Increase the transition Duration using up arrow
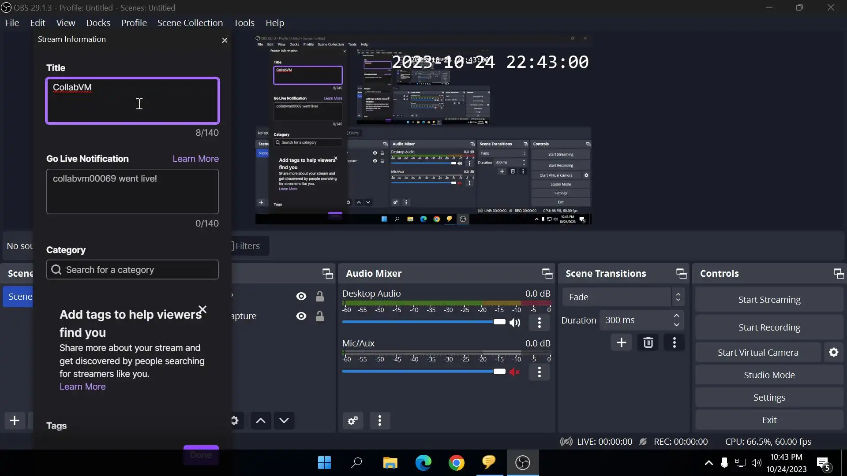Viewport: 847px width, 476px height. coord(676,316)
